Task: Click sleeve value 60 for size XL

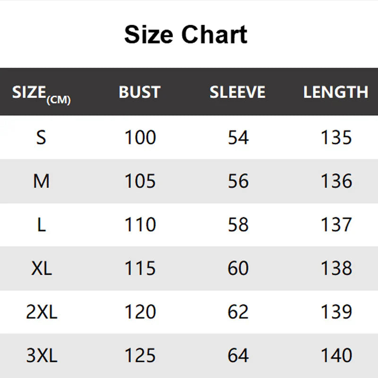Action: 238,268
